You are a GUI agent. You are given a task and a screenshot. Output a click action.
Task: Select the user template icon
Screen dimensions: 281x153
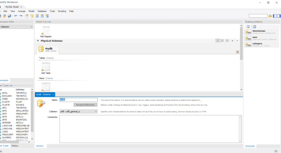tap(248, 38)
